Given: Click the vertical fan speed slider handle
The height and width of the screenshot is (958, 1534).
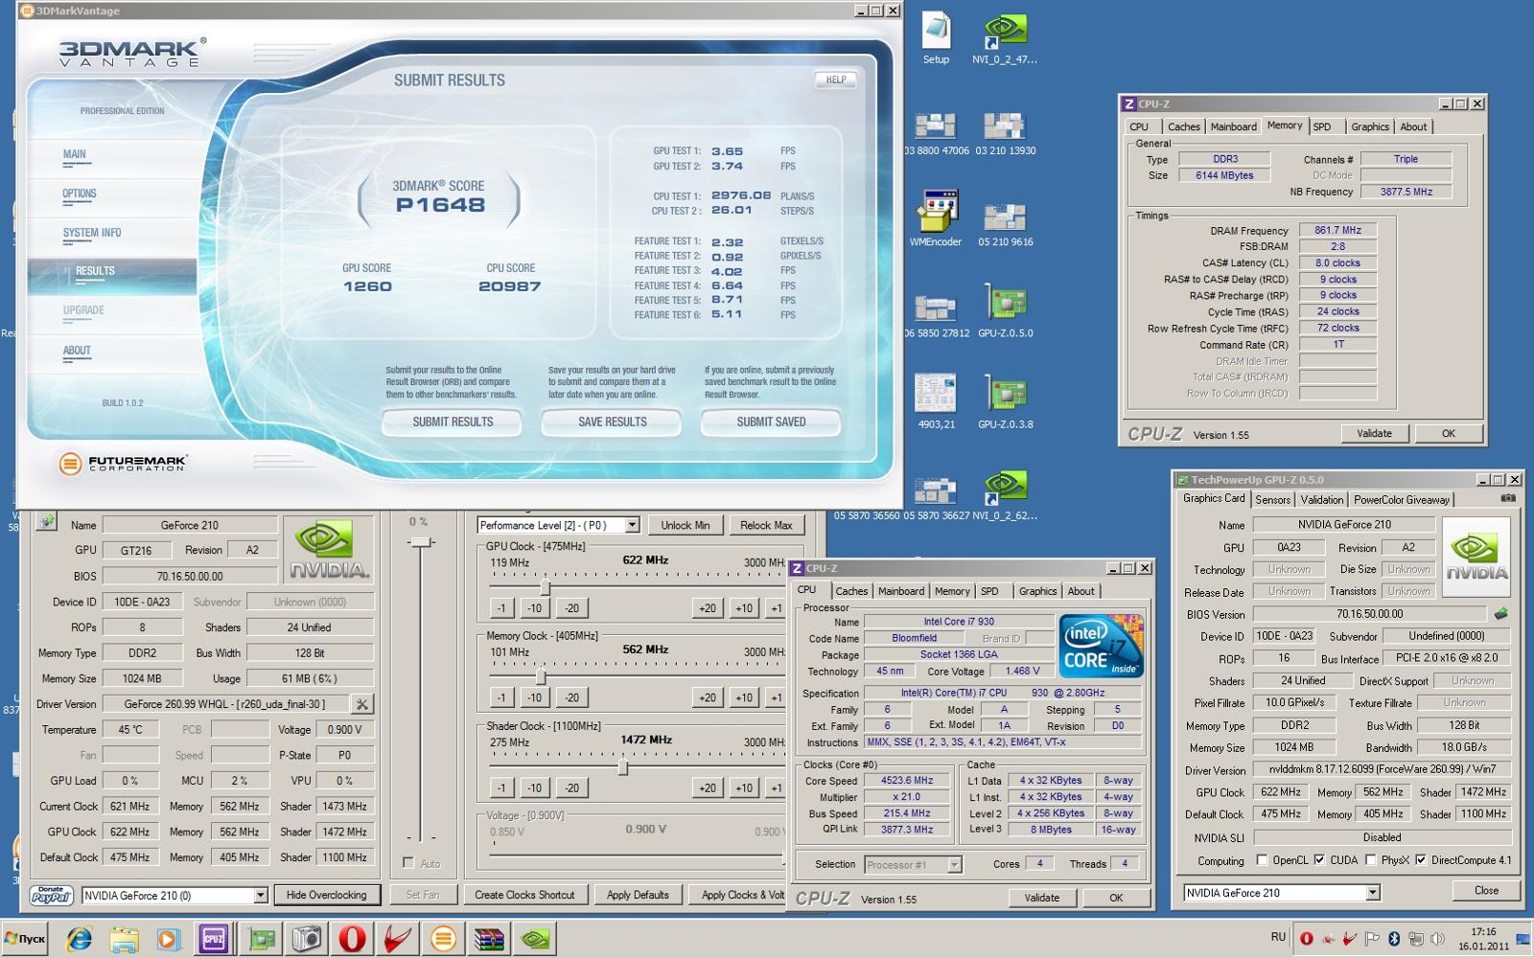Looking at the screenshot, I should [420, 542].
